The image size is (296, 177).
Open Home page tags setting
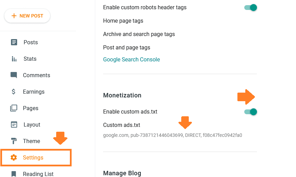(x=123, y=21)
